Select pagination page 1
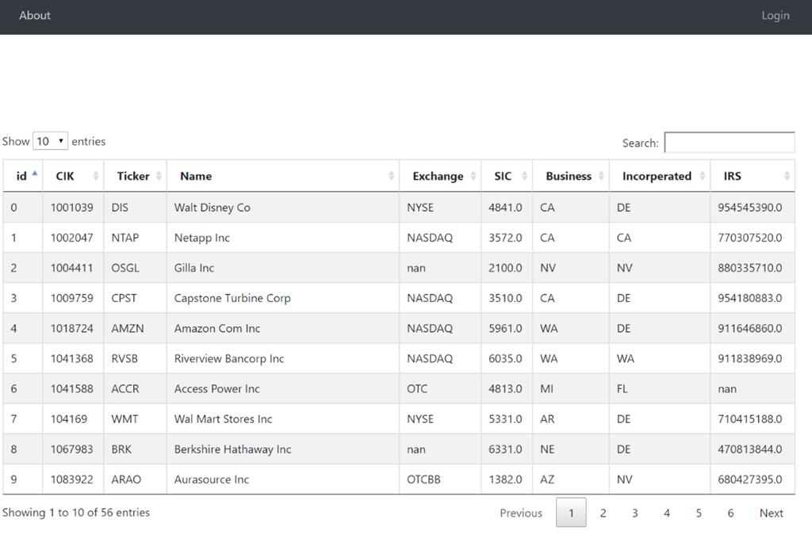The height and width of the screenshot is (538, 812). tap(571, 513)
